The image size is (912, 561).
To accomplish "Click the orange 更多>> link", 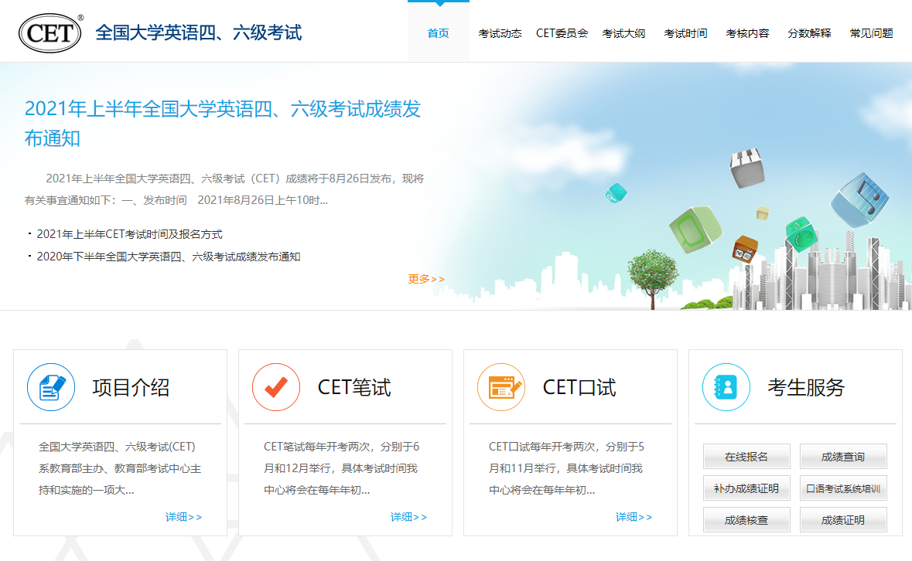I will (426, 279).
